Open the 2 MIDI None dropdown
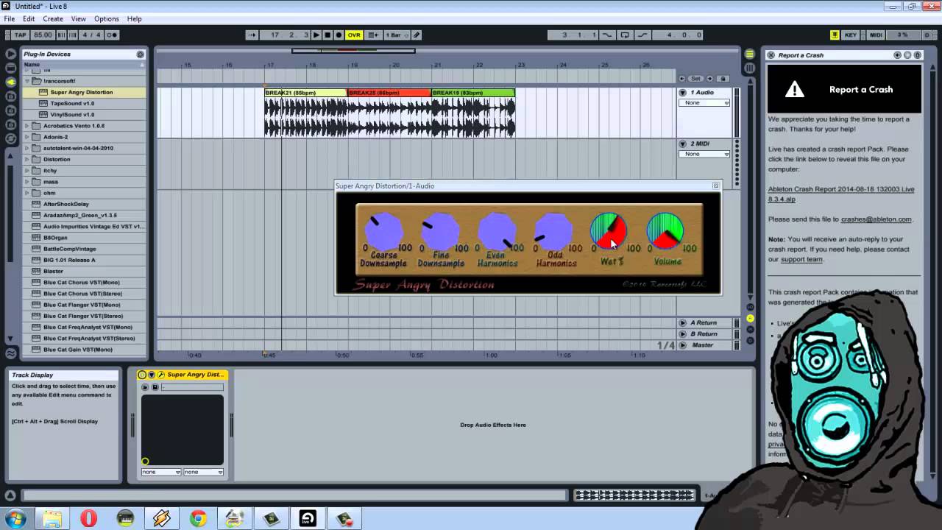 click(x=704, y=154)
